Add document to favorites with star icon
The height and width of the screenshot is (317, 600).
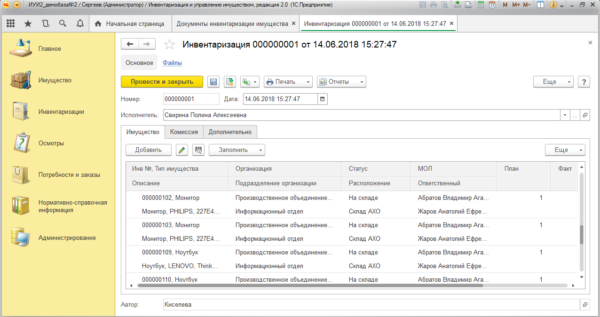(x=169, y=45)
